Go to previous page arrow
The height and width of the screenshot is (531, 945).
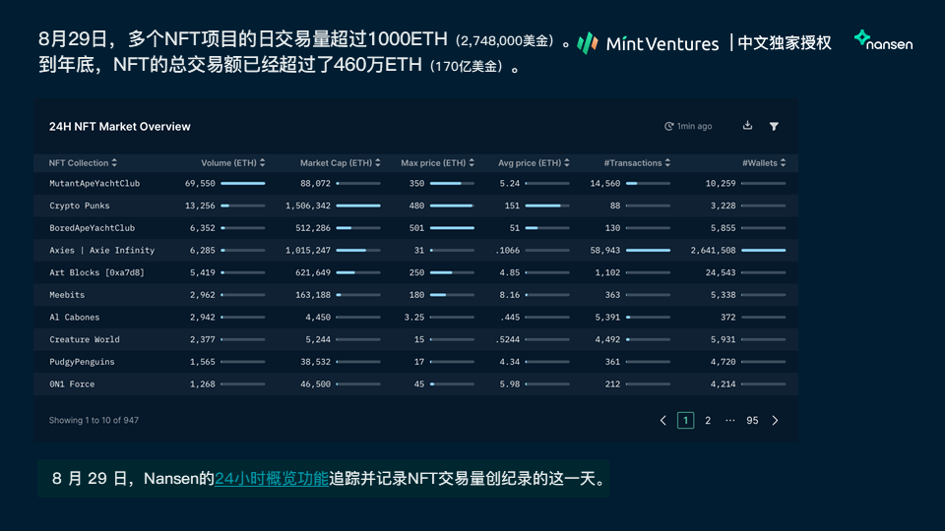[662, 420]
